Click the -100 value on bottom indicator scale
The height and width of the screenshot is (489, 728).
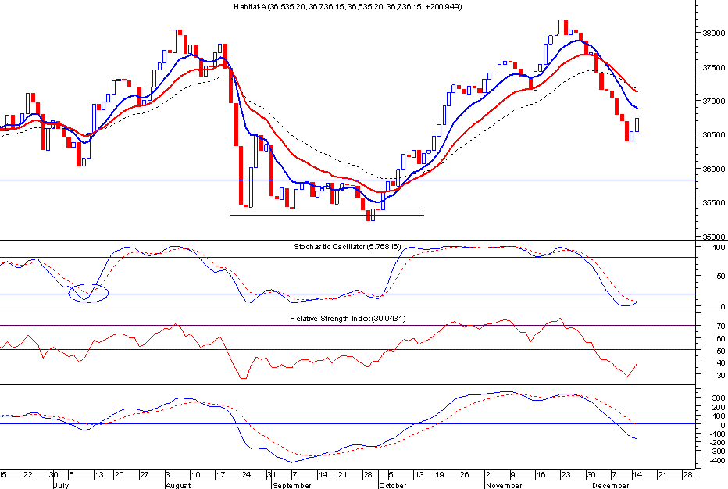[717, 434]
